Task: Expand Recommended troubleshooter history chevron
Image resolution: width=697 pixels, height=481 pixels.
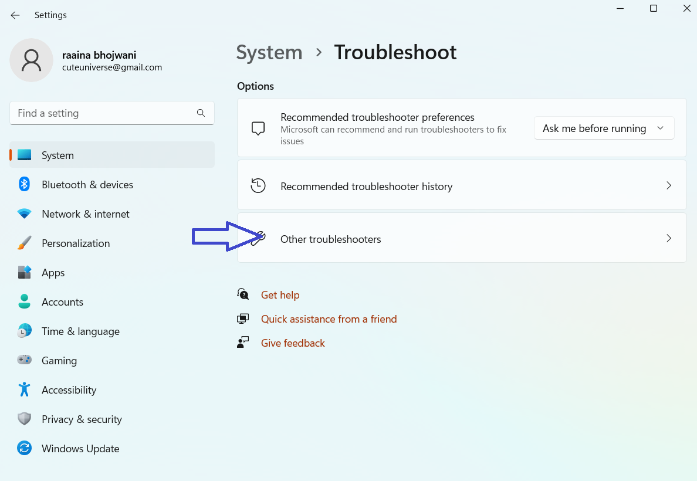Action: coord(669,186)
